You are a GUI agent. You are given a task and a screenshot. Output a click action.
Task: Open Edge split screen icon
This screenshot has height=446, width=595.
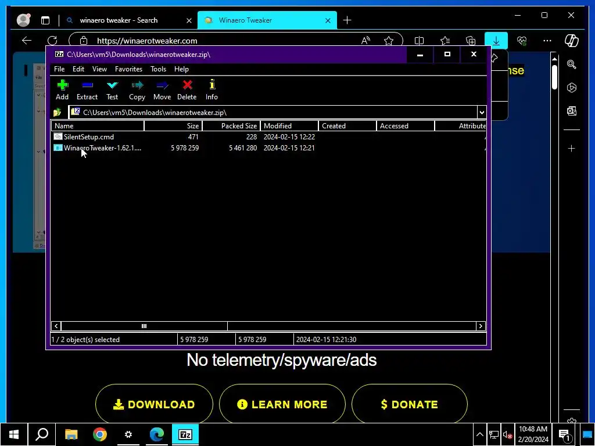click(419, 41)
